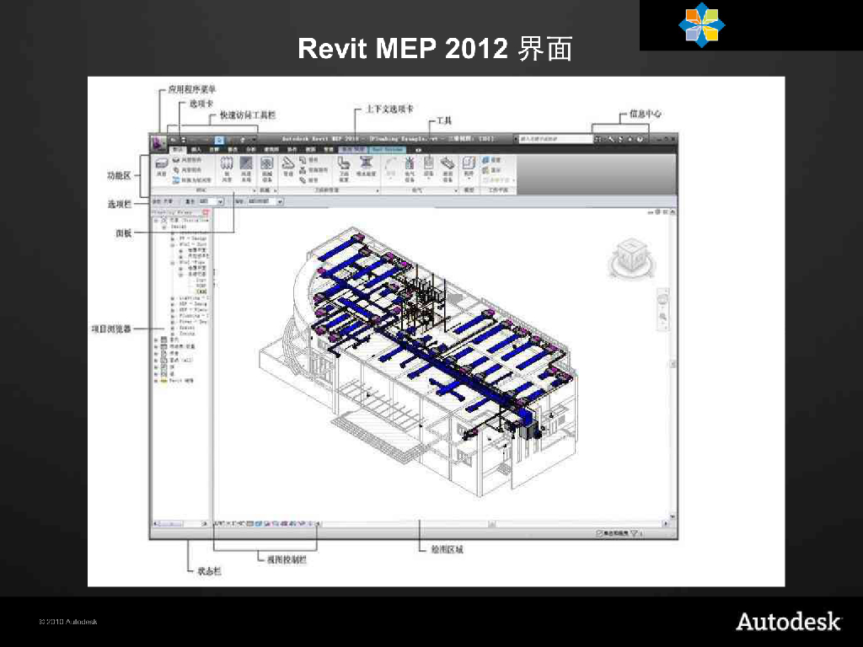Viewport: 863px width, 647px height.
Task: Select the 管件 pipe fitting tool
Action: (308, 159)
